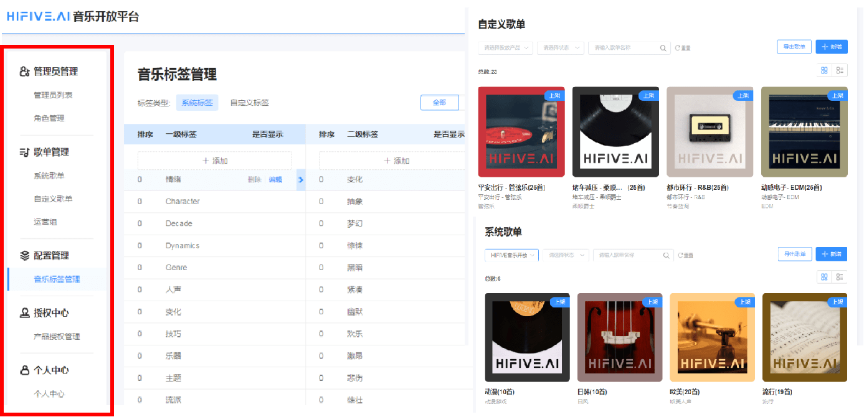
Task: Click the blue arrow beside 情绪 row
Action: tap(301, 180)
